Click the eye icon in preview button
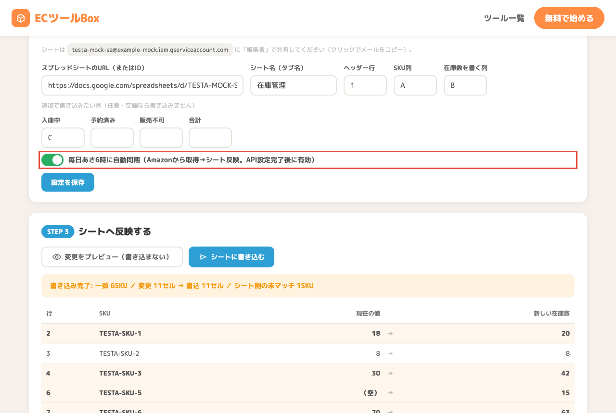Image resolution: width=616 pixels, height=413 pixels. tap(57, 257)
